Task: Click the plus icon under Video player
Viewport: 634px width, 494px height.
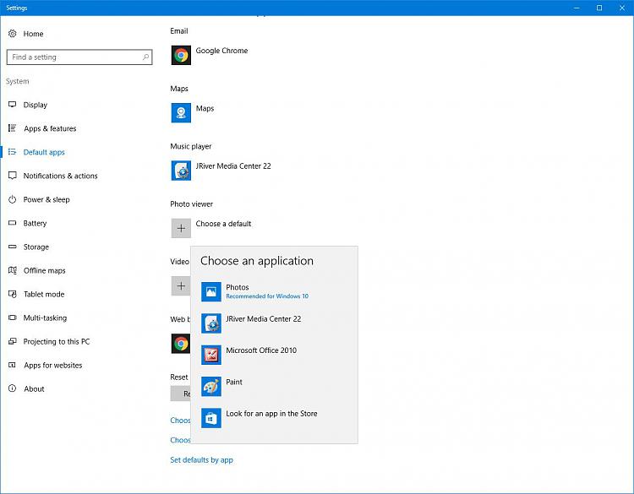Action: tap(181, 286)
